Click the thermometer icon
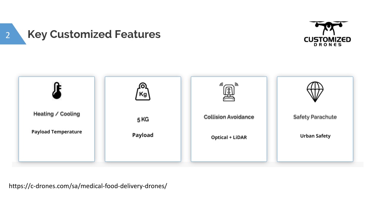Screen dimensions: 373x210 pos(56,91)
